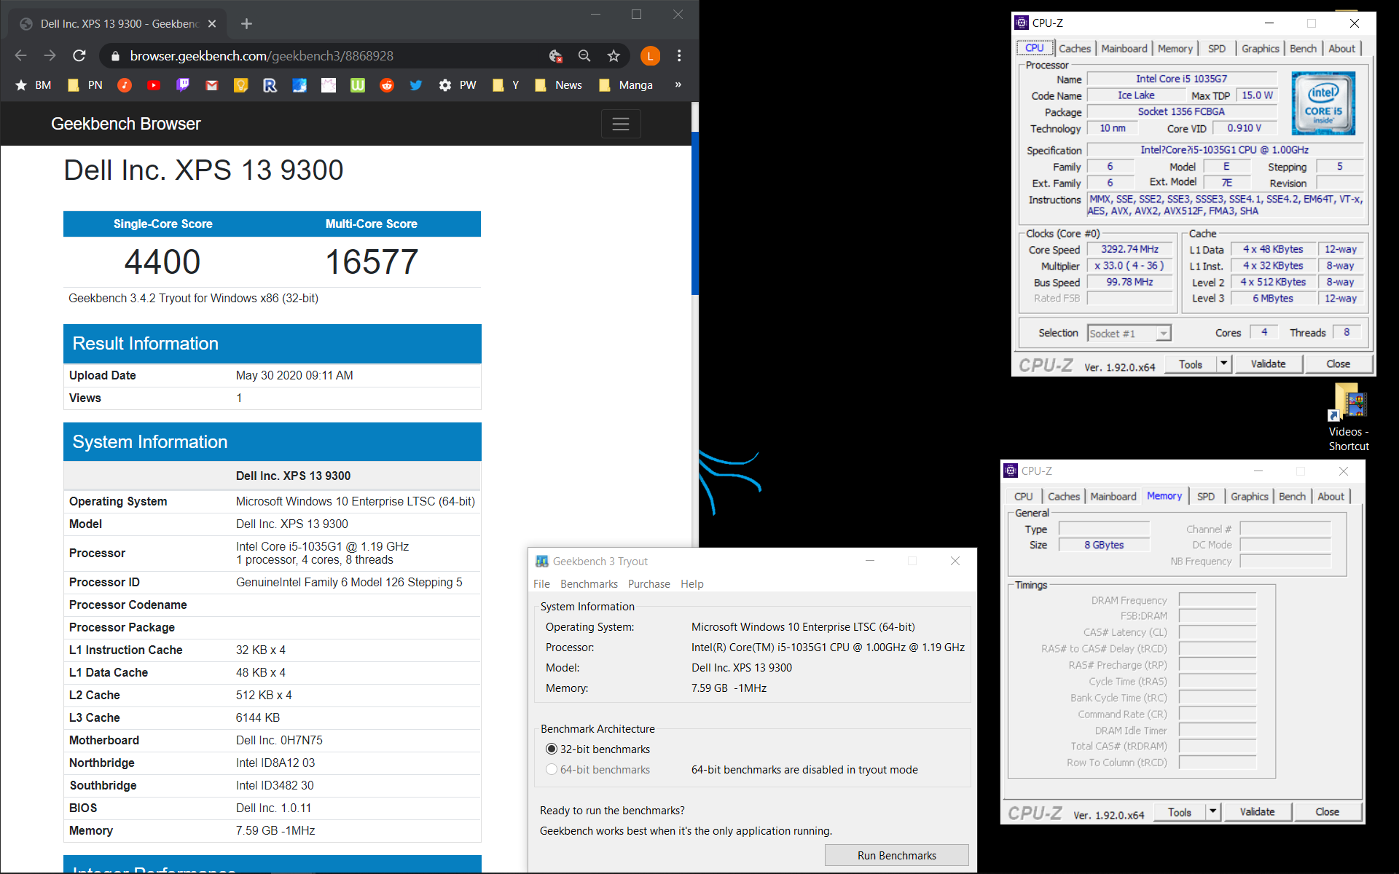The image size is (1399, 874).
Task: Open the News bookmarks folder
Action: click(558, 85)
